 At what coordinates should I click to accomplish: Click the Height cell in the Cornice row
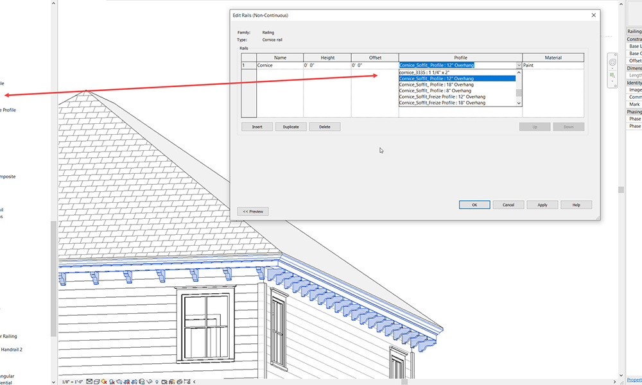(327, 65)
